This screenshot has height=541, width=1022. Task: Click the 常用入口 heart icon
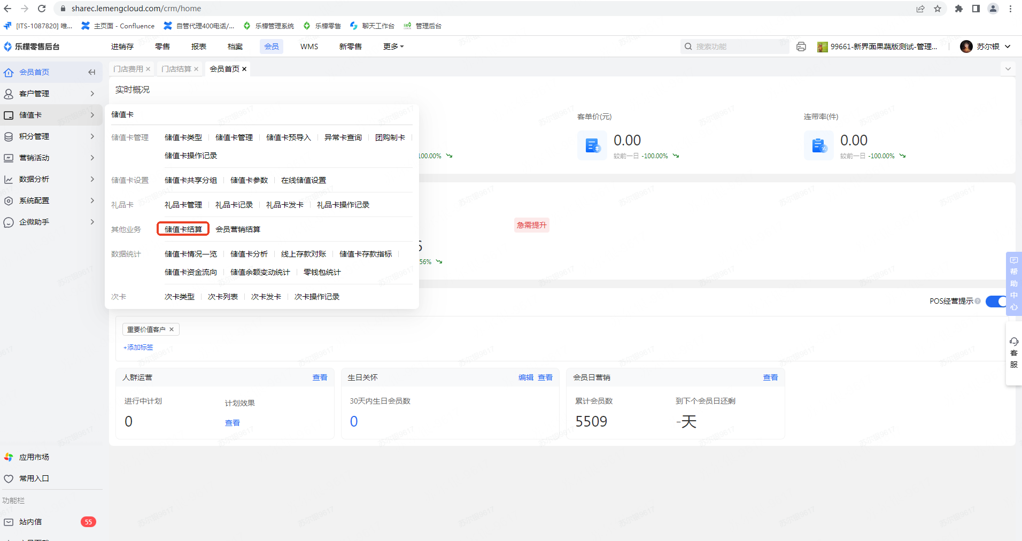pyautogui.click(x=9, y=478)
